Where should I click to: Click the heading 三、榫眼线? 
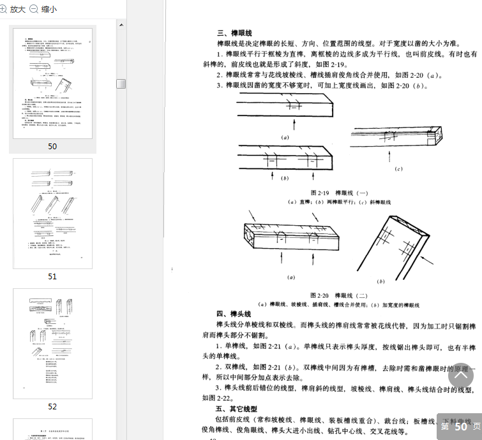(234, 33)
